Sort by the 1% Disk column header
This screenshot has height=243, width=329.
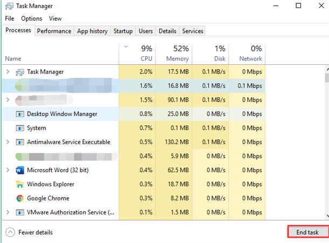tap(210, 54)
